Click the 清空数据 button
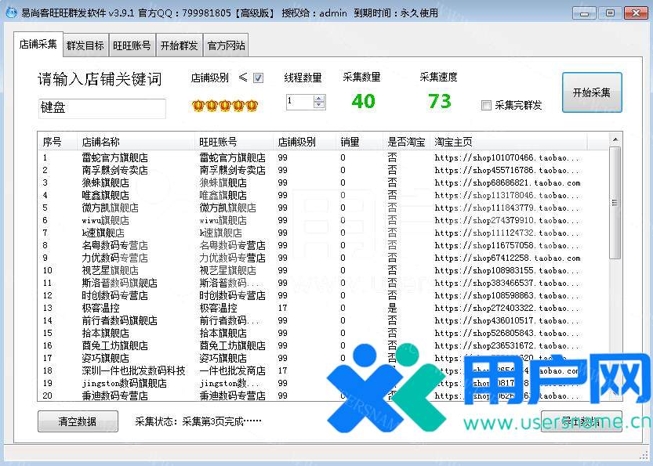The image size is (653, 466). click(x=78, y=421)
